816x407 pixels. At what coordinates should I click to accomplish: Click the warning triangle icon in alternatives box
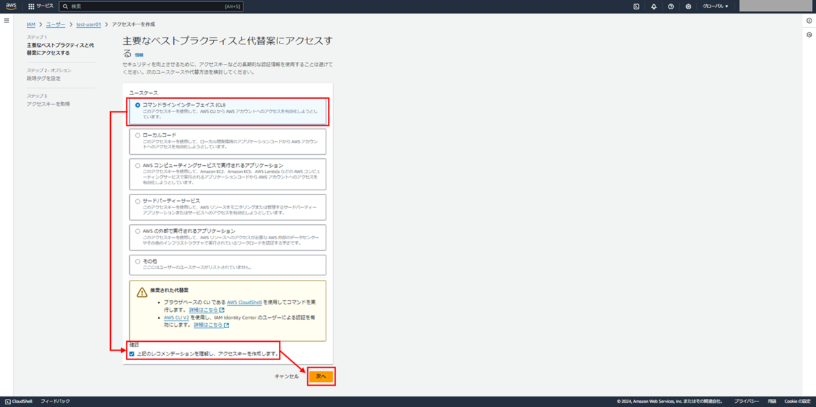point(141,292)
